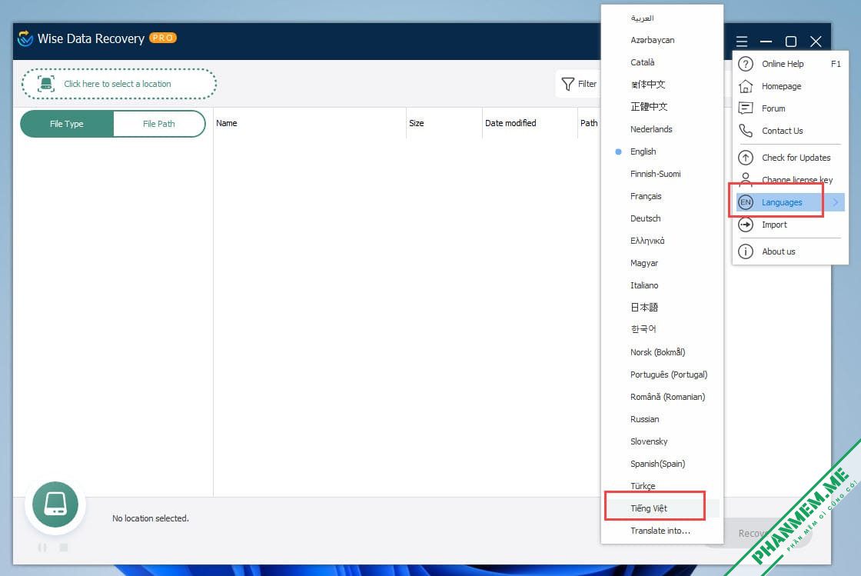Click the Check for Updates arrow icon

click(745, 158)
